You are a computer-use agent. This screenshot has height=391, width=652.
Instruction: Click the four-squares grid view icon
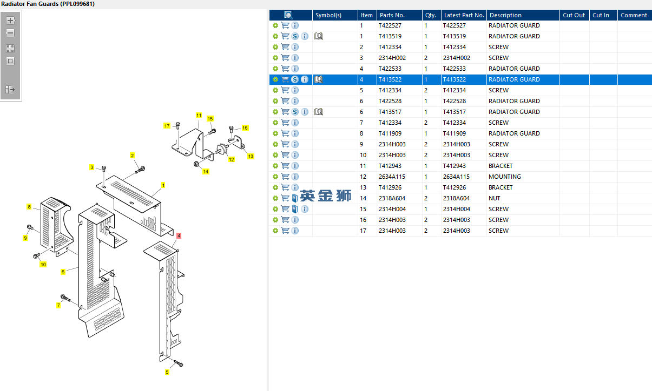pos(10,48)
